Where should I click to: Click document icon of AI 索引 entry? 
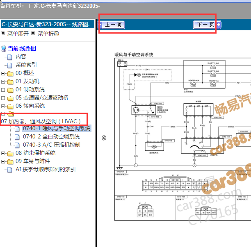pyautogui.click(x=10, y=170)
